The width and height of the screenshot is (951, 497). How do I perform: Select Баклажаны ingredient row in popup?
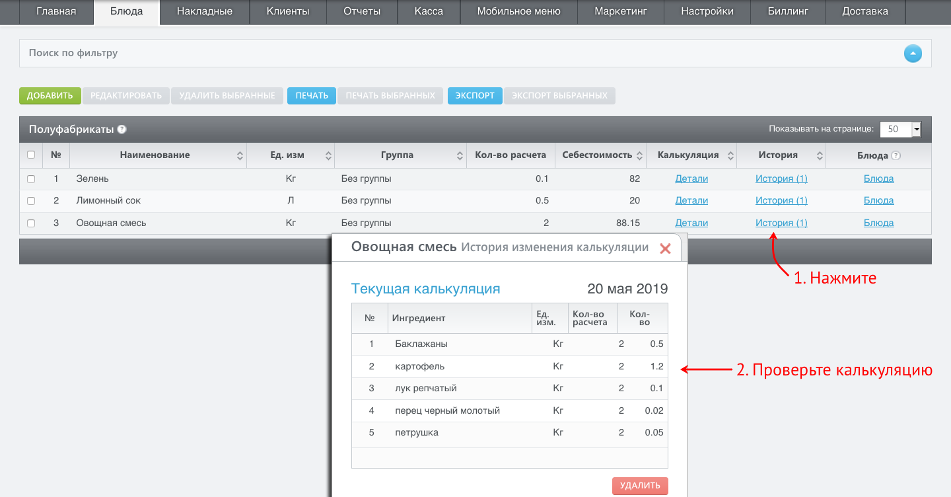click(x=510, y=344)
